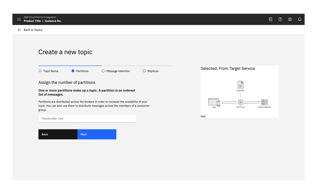Click the OpenAPI document icon in the diagram
The height and width of the screenshot is (194, 317).
[x=240, y=85]
